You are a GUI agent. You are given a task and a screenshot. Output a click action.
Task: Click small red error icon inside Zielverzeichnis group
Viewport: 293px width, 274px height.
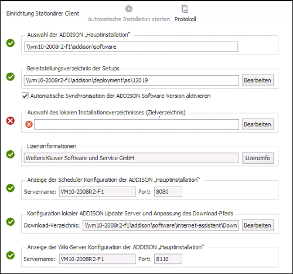tap(29, 124)
